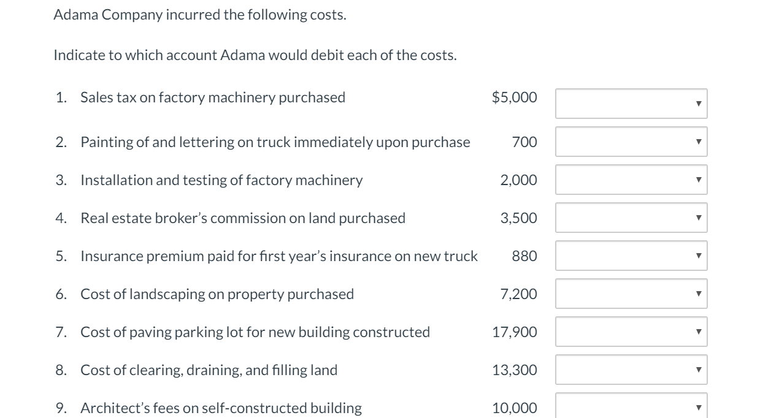Click the arrow icon on item 8 dropdown
The image size is (760, 418).
(698, 370)
